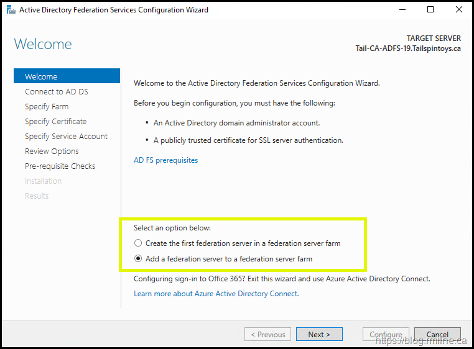Image resolution: width=474 pixels, height=349 pixels.
Task: Minimize the wizard window
Action: click(x=401, y=10)
